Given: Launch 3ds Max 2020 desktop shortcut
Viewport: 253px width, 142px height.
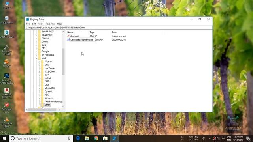Looking at the screenshot, I should point(7,34).
